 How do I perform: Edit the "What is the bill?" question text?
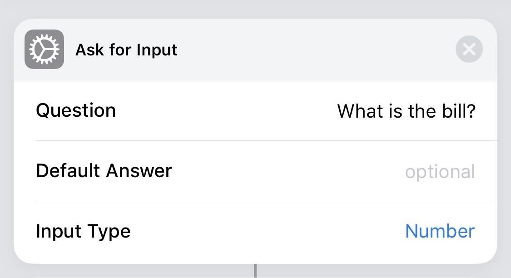pyautogui.click(x=406, y=111)
